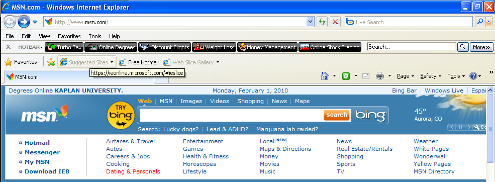Open recent pages dropdown next to Forward

coord(35,22)
